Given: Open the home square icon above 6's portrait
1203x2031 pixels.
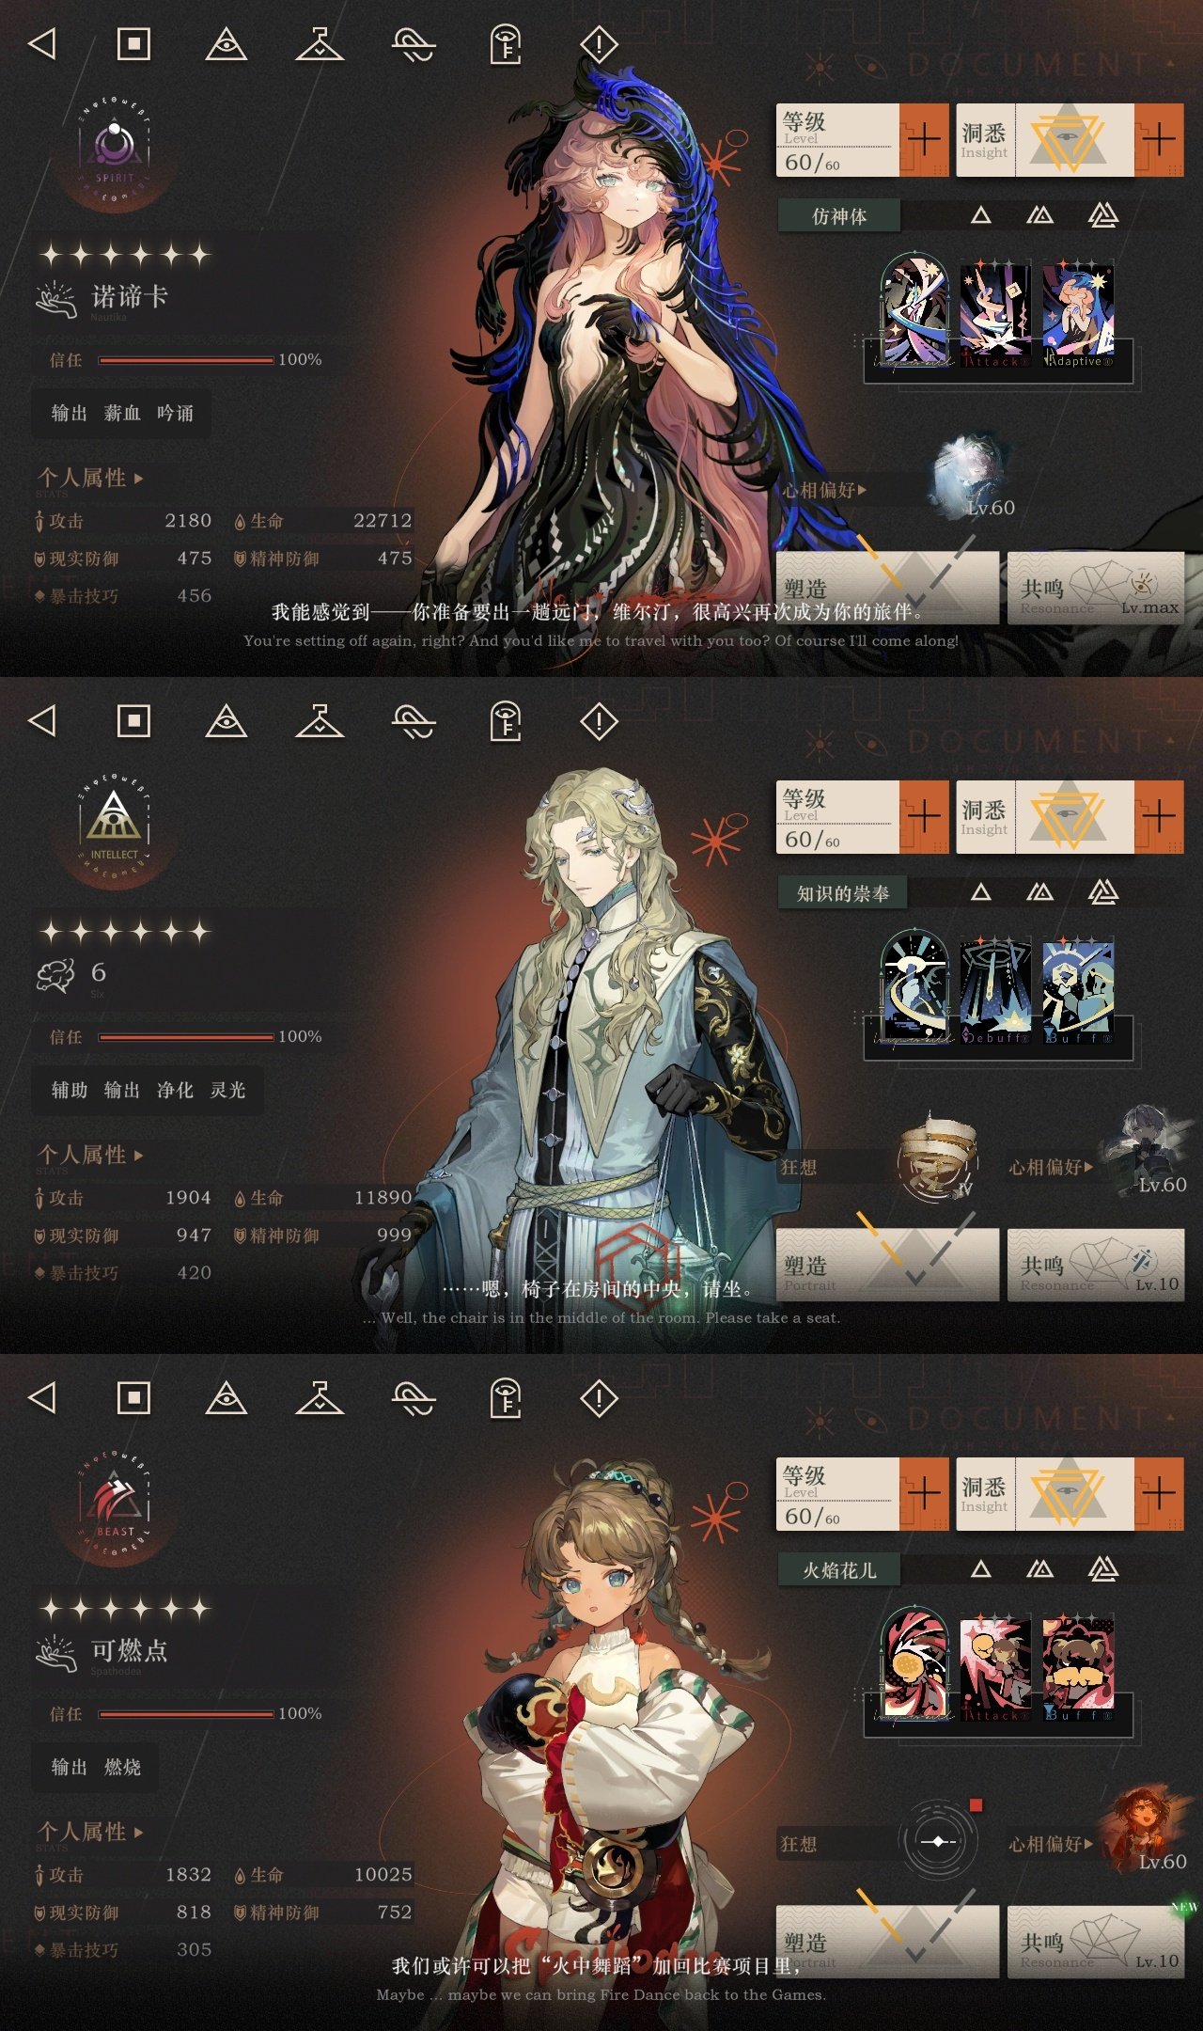Looking at the screenshot, I should [x=133, y=721].
